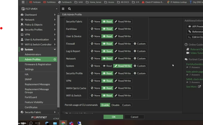Click the Security Fabric sidebar icon
This screenshot has width=203, height=125.
coord(22,112)
